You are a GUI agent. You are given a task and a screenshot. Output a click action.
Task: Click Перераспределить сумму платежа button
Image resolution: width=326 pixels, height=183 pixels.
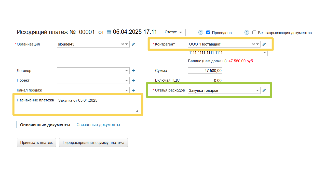93,143
